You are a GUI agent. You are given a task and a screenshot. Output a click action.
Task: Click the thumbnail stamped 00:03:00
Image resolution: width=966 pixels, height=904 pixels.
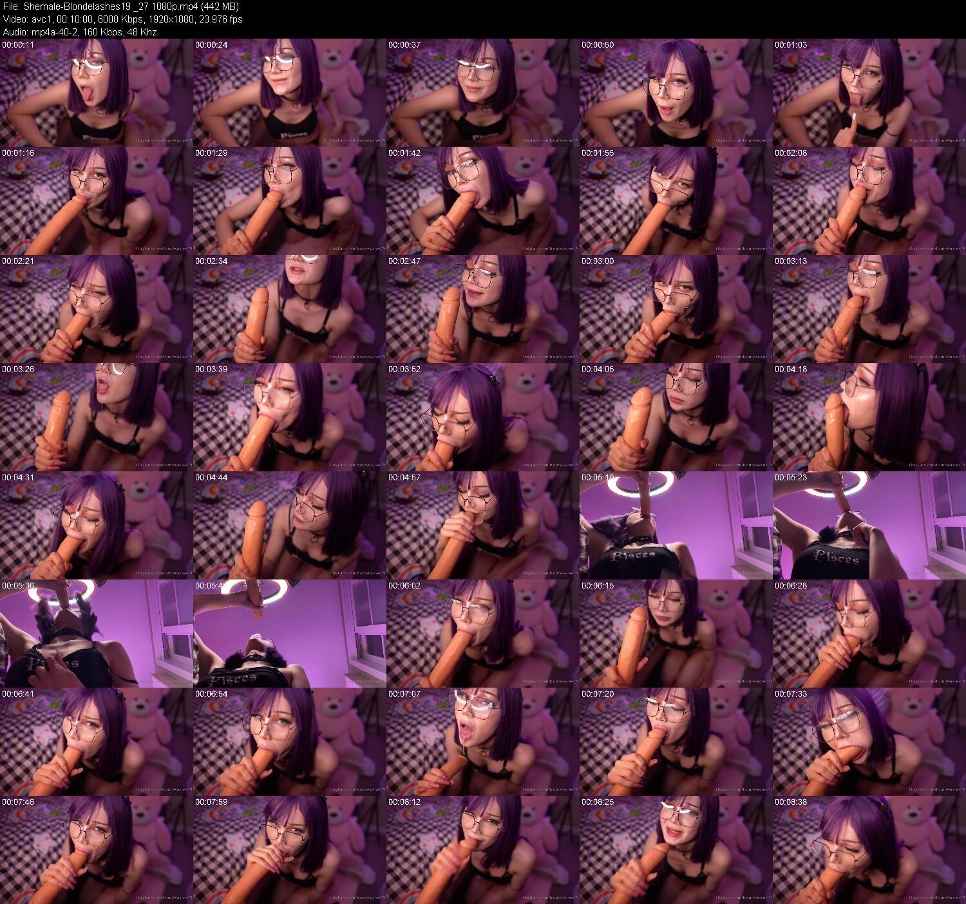pos(676,309)
